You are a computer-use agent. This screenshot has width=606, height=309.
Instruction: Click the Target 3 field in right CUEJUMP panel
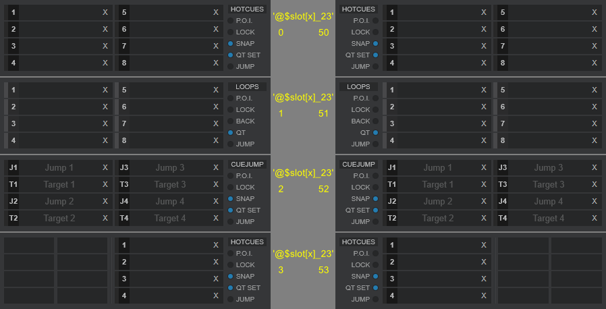[x=548, y=184]
